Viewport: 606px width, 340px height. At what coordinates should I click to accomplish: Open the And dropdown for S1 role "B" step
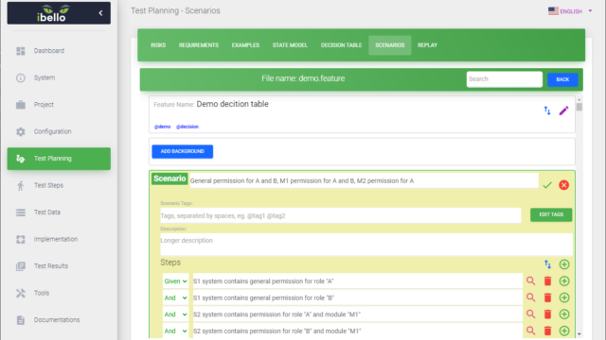coord(175,297)
